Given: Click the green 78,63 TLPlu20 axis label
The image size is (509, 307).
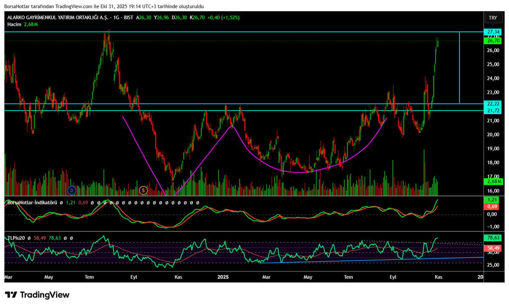Looking at the screenshot, I should tap(493, 238).
